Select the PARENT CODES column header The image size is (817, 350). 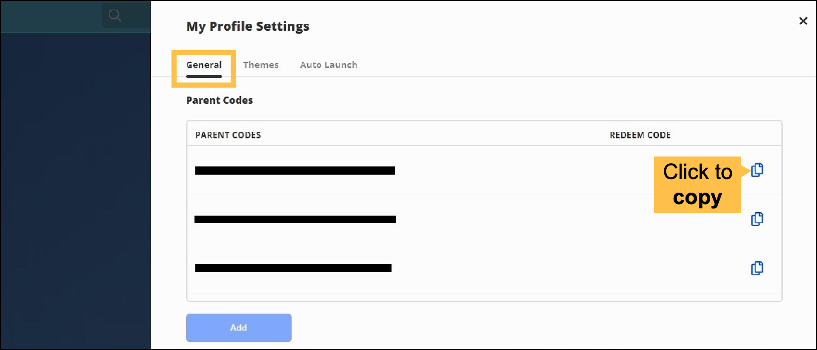(x=228, y=135)
